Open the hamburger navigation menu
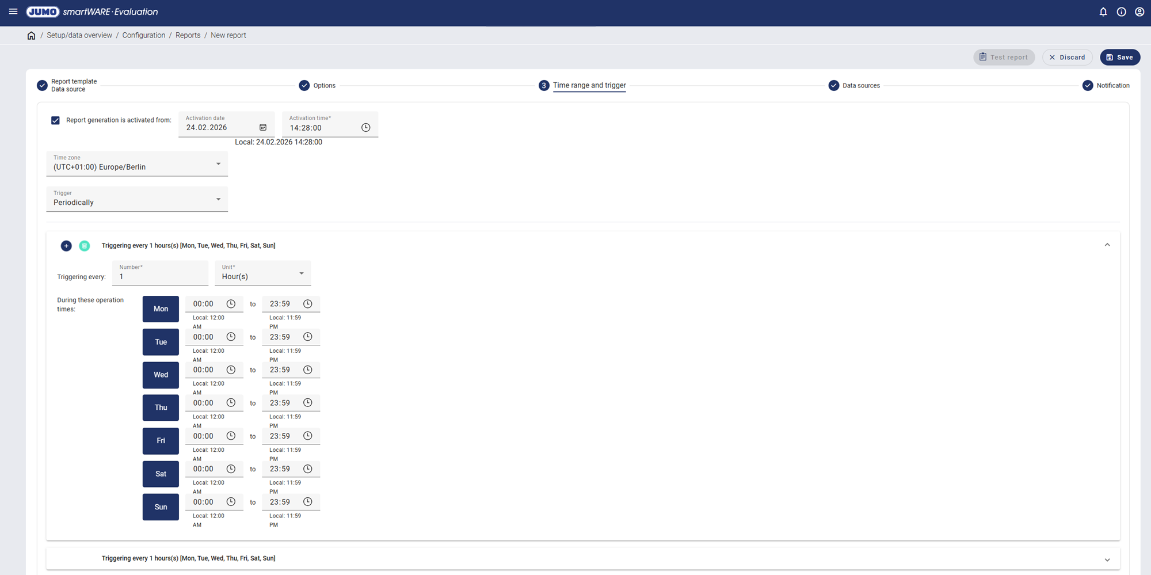 coord(13,12)
